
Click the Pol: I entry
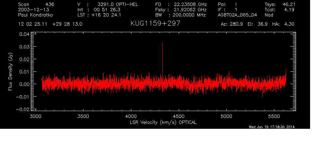[227, 4]
